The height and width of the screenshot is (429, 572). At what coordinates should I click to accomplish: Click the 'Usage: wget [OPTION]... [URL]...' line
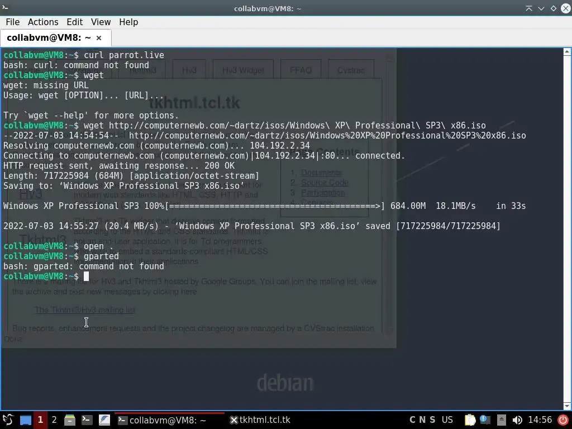click(x=84, y=96)
